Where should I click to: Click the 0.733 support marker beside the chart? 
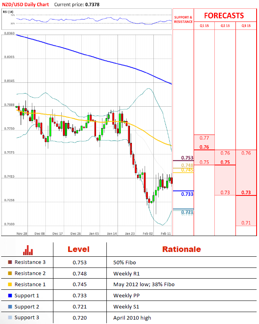tap(187, 194)
